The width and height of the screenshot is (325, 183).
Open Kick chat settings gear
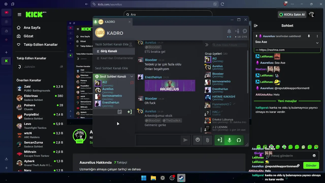(298, 165)
